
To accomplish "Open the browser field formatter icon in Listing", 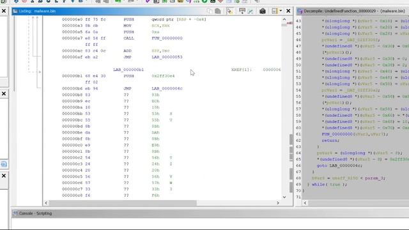I will (242, 11).
